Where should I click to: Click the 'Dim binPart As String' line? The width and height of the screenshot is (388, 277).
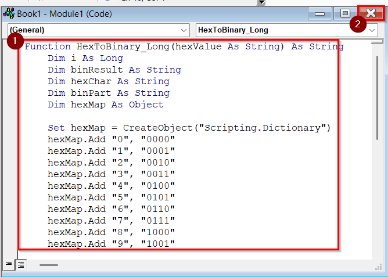pos(109,93)
